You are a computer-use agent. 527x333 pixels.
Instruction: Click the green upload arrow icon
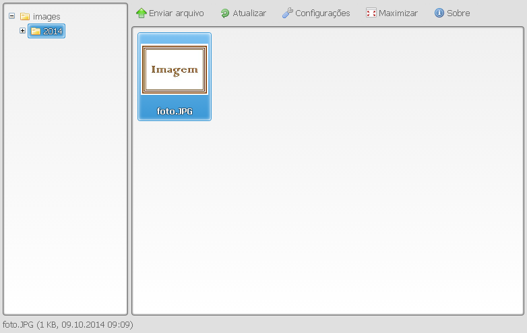141,13
